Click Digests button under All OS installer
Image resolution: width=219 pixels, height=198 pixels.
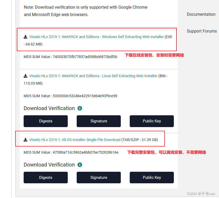coord(46,178)
